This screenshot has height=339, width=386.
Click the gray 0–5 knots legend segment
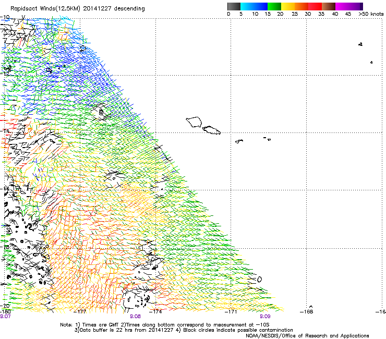point(234,6)
